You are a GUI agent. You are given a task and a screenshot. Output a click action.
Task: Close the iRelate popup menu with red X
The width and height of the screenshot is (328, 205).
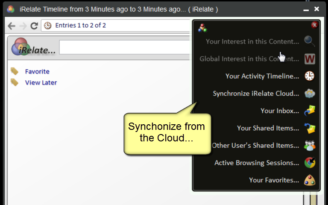pyautogui.click(x=314, y=25)
